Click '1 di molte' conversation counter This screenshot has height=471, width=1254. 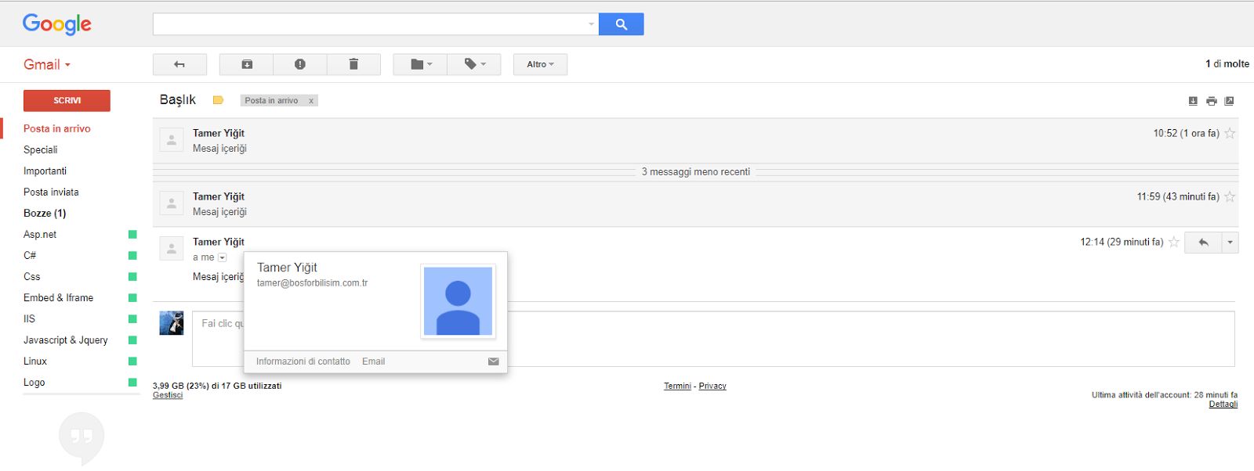click(x=1227, y=64)
